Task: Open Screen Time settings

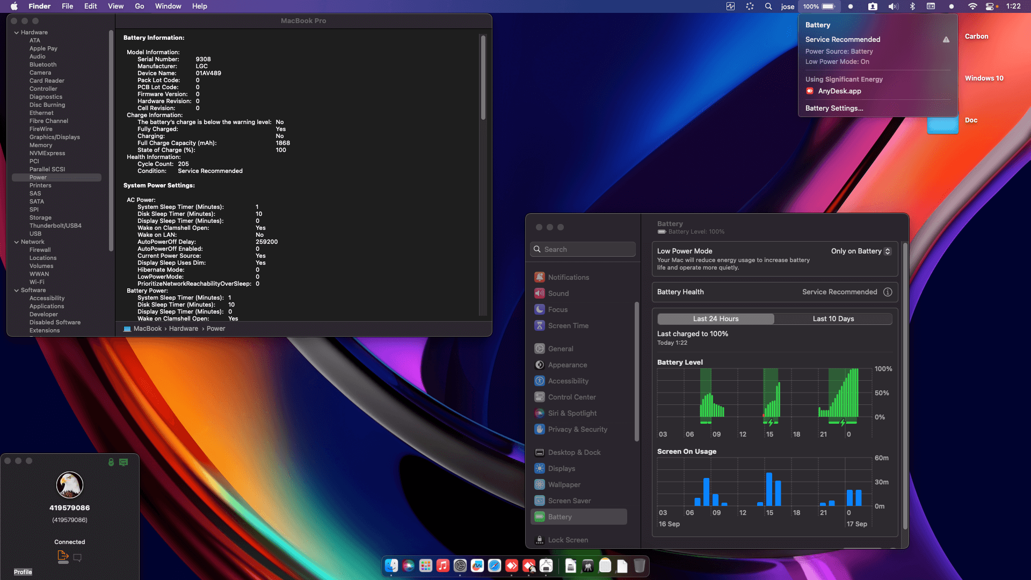Action: (568, 325)
